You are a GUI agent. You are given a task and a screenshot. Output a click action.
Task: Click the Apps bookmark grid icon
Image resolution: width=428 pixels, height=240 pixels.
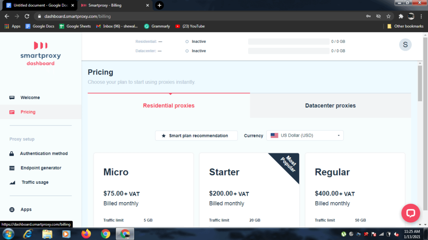click(7, 26)
